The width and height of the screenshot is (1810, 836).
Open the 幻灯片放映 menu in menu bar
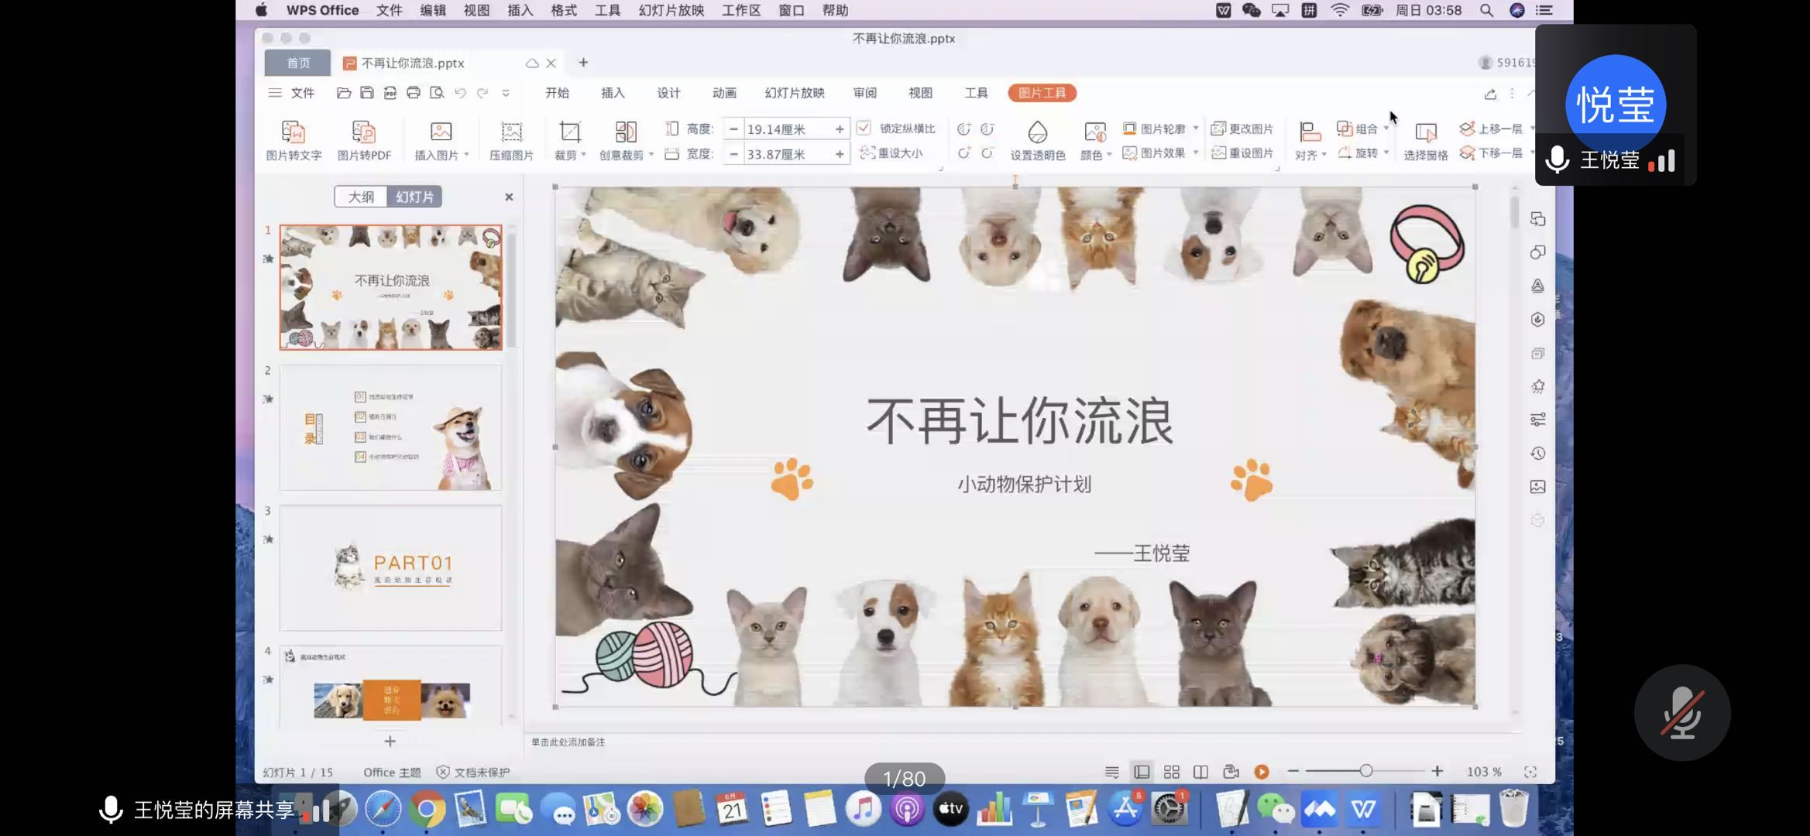coord(671,10)
